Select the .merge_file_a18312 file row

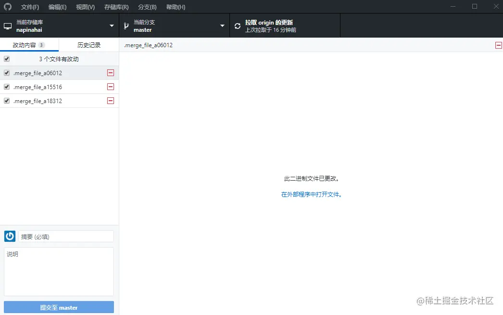click(59, 101)
